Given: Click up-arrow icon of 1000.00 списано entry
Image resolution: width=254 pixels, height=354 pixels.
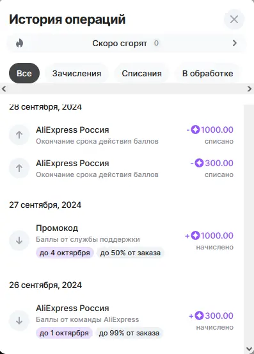Looking at the screenshot, I should 19,135.
